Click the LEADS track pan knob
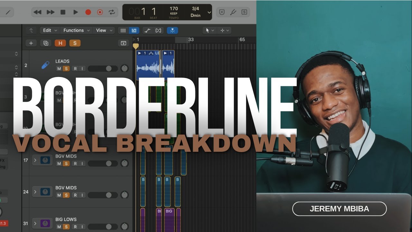Screen dimensions: 412x232 (x=125, y=69)
